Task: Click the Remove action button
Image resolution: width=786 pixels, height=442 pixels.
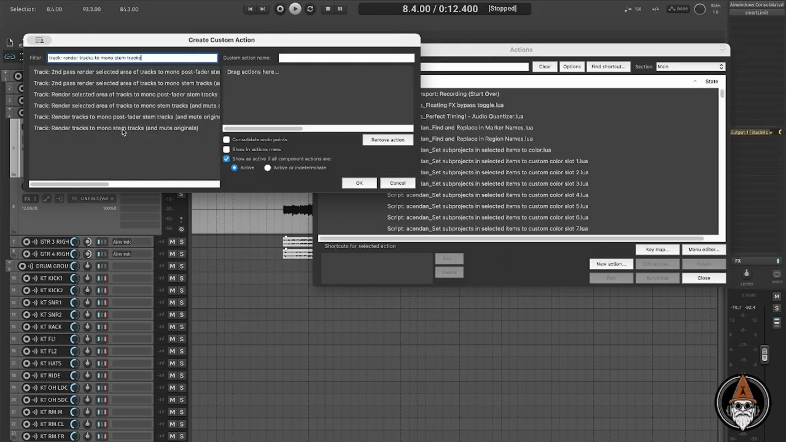Action: 388,140
